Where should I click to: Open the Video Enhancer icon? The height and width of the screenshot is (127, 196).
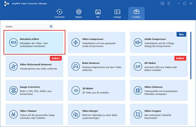pos(138,90)
